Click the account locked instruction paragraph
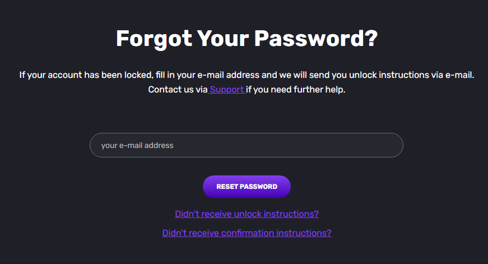This screenshot has height=264, width=488. pos(247,75)
